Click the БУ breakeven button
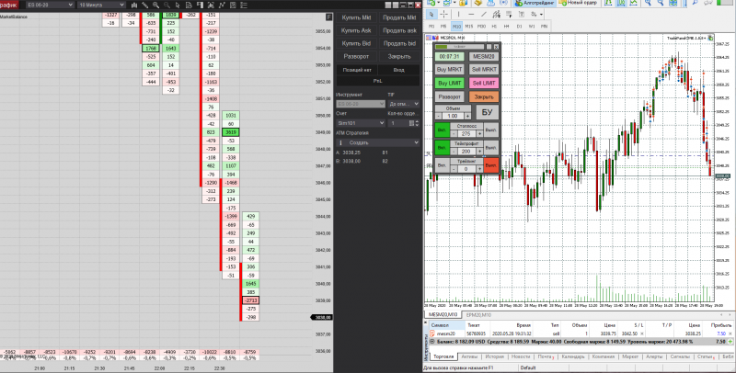 [487, 112]
